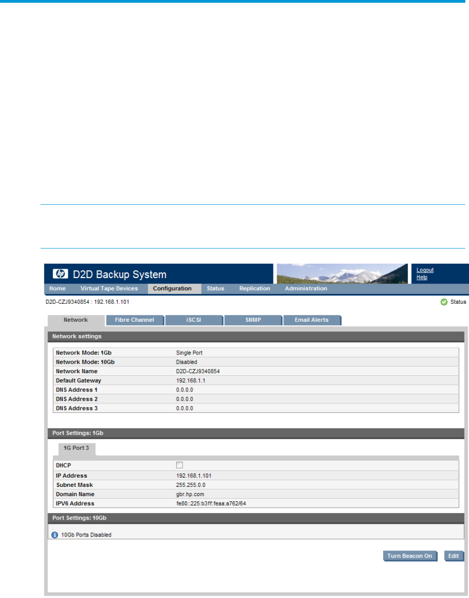Click the DNS Address 2 label
The width and height of the screenshot is (469, 598).
coord(77,399)
